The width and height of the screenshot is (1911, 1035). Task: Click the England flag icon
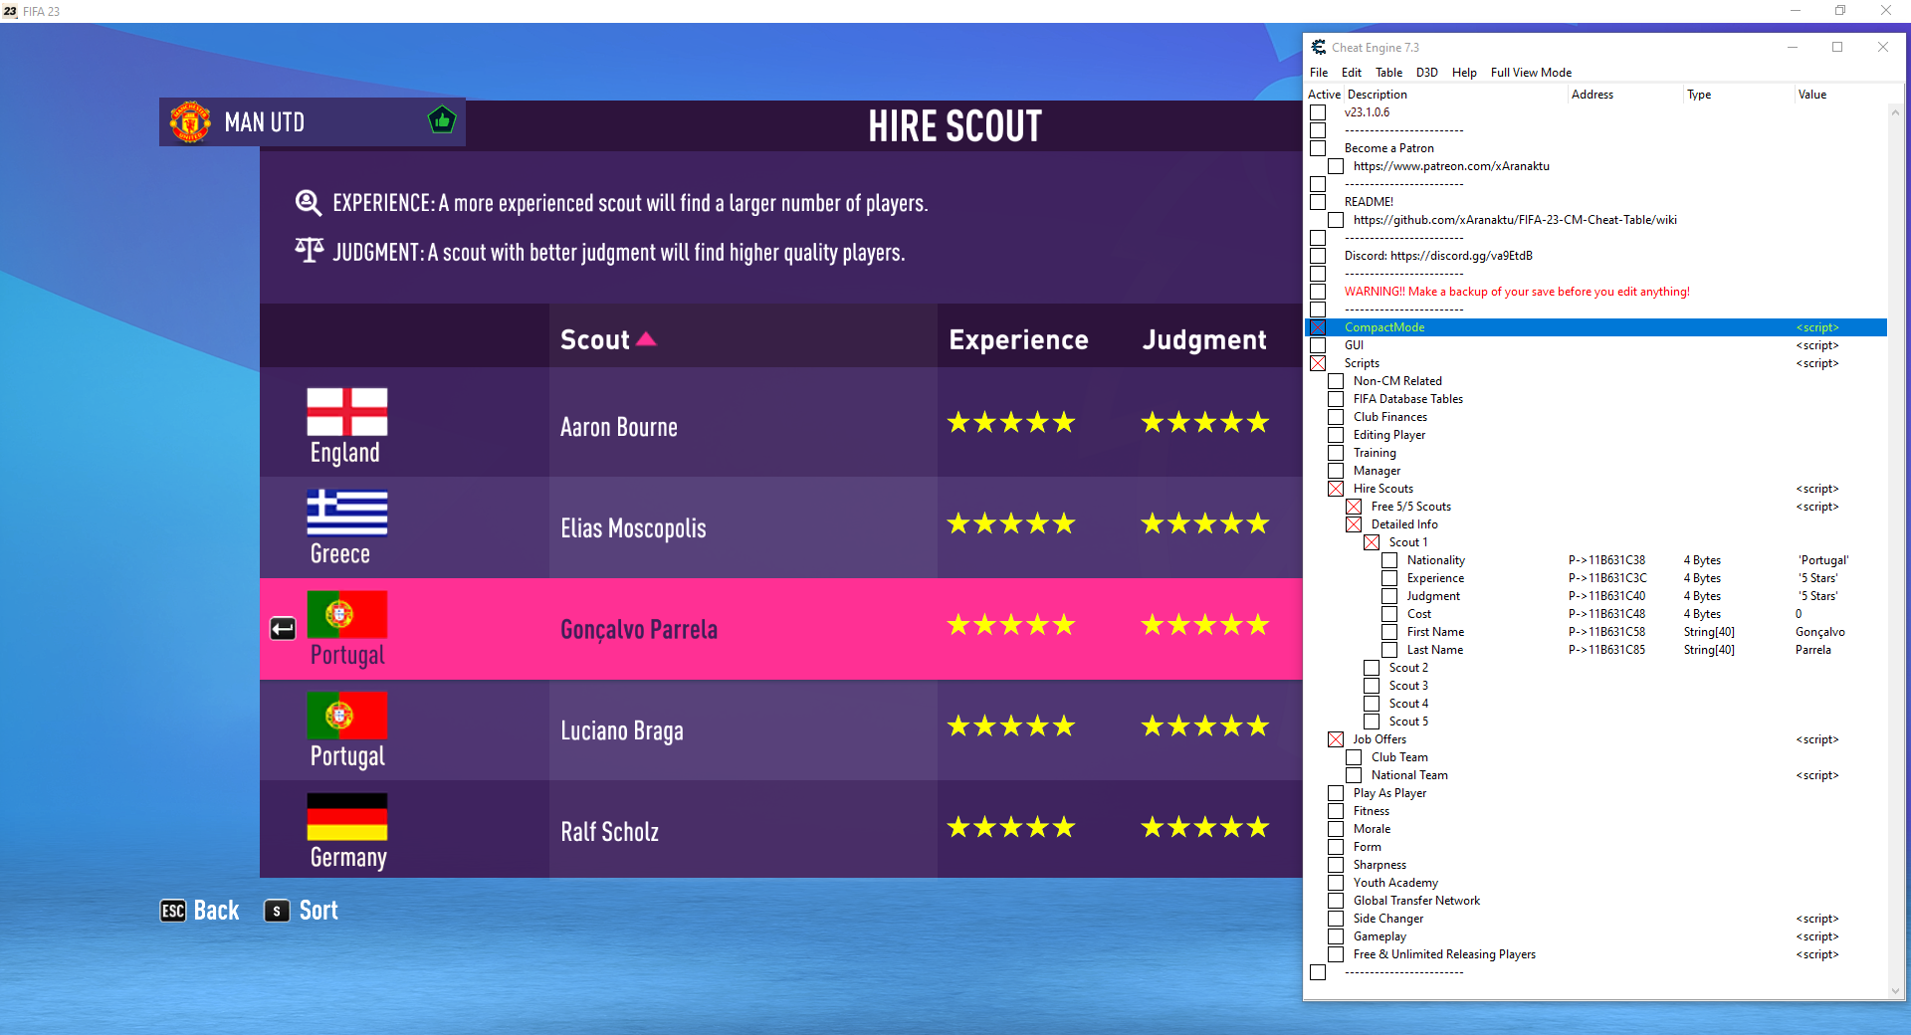[x=346, y=412]
